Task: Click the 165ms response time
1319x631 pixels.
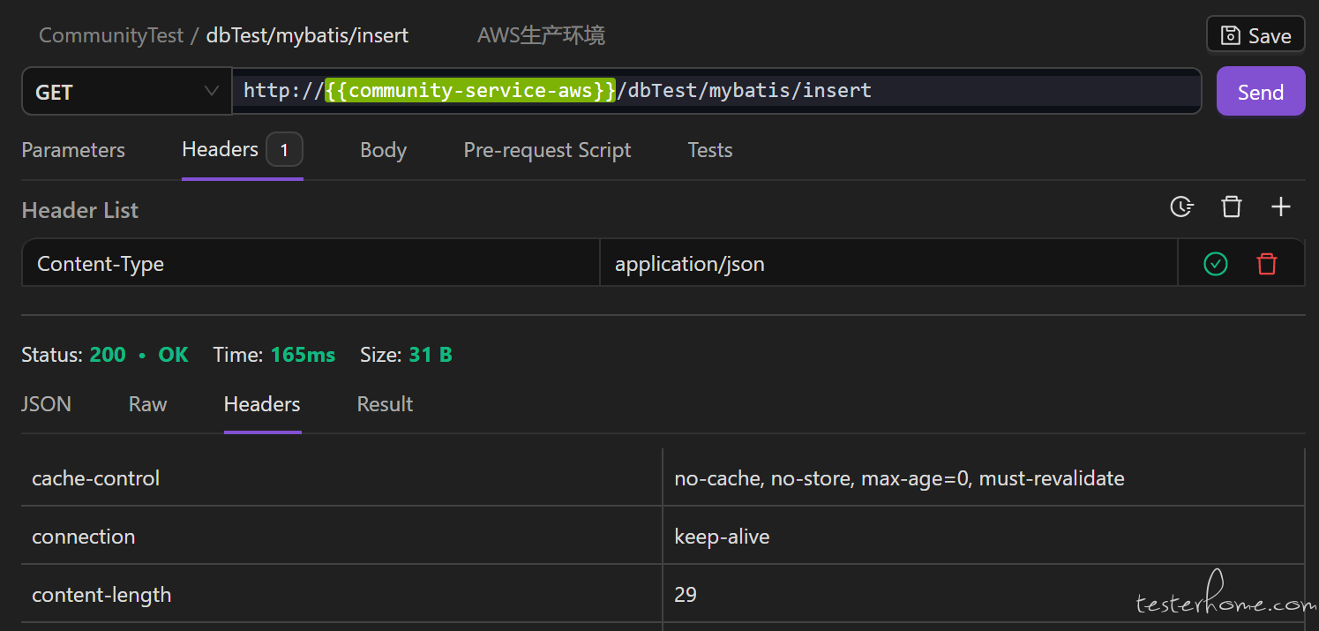Action: (x=303, y=355)
